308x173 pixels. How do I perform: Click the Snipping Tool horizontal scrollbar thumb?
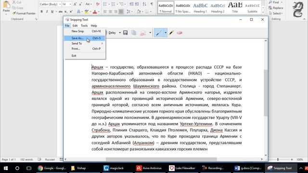pyautogui.click(x=161, y=159)
